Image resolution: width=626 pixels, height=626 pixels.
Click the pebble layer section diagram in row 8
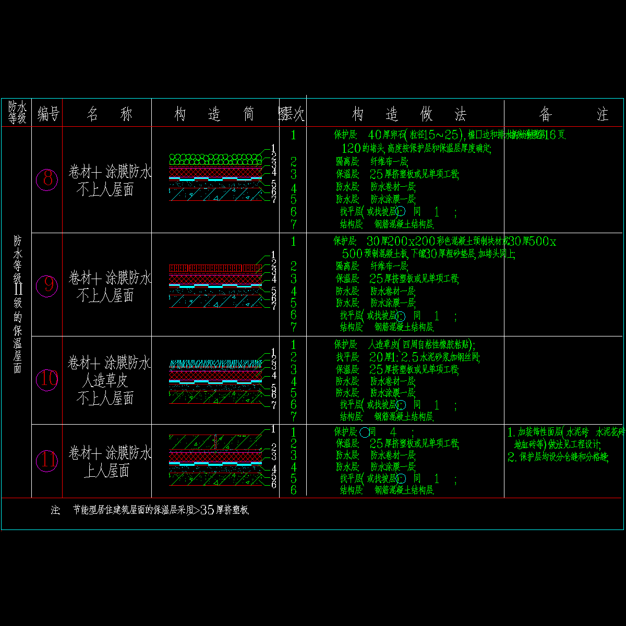pos(215,178)
